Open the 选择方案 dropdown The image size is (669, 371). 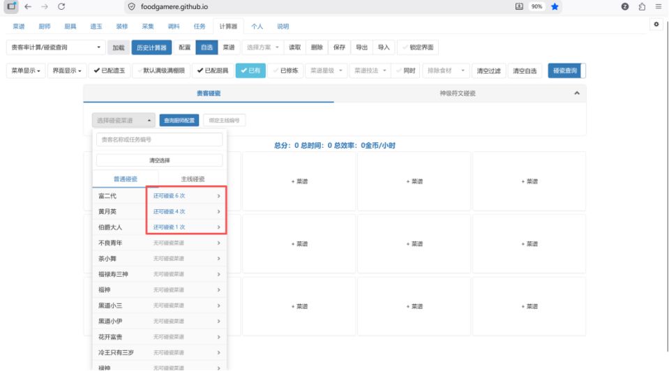[262, 47]
